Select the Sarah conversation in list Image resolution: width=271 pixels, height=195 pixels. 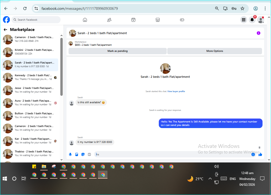pyautogui.click(x=30, y=65)
